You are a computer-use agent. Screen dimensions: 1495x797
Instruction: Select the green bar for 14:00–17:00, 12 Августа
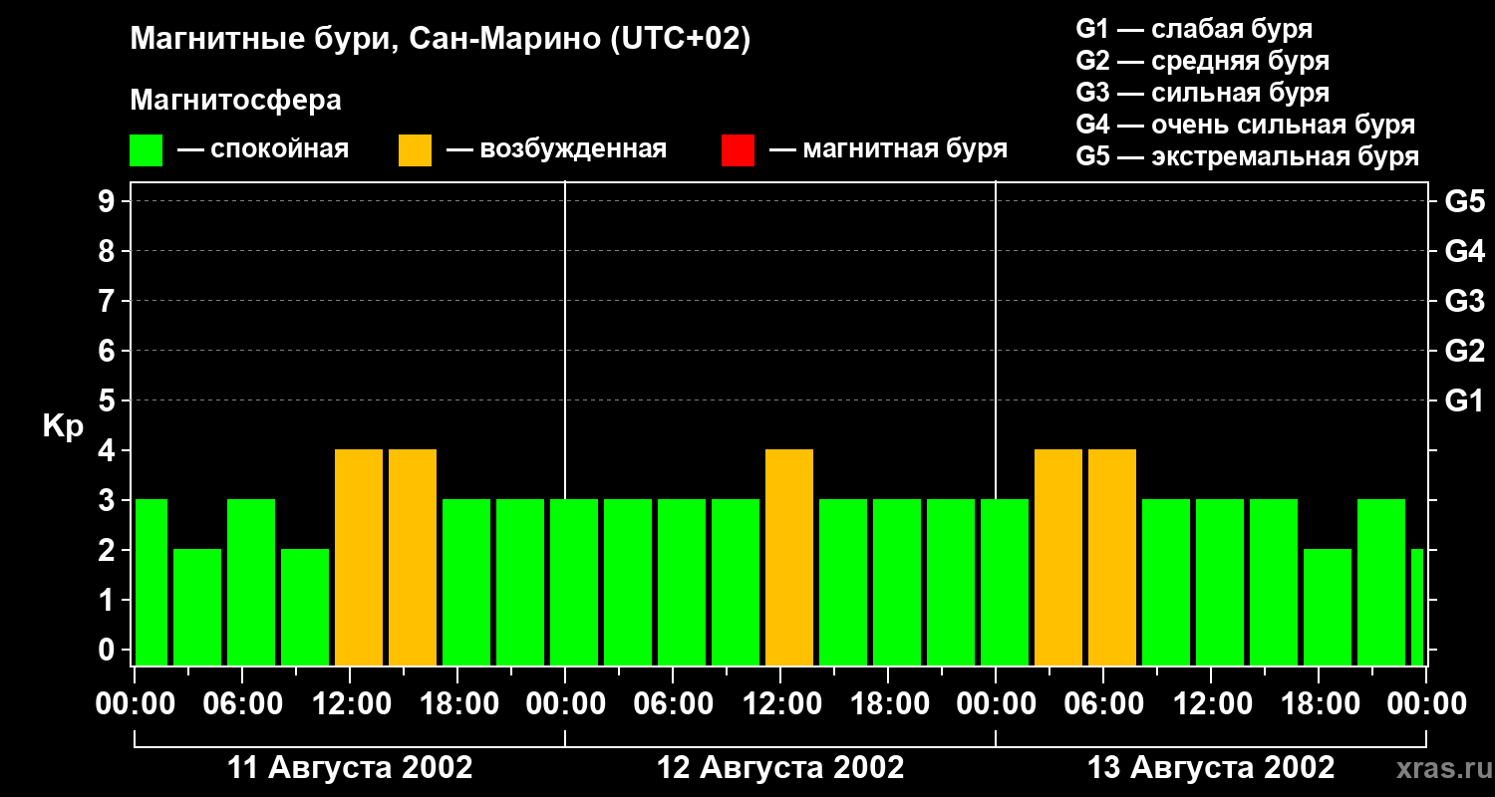(x=843, y=582)
